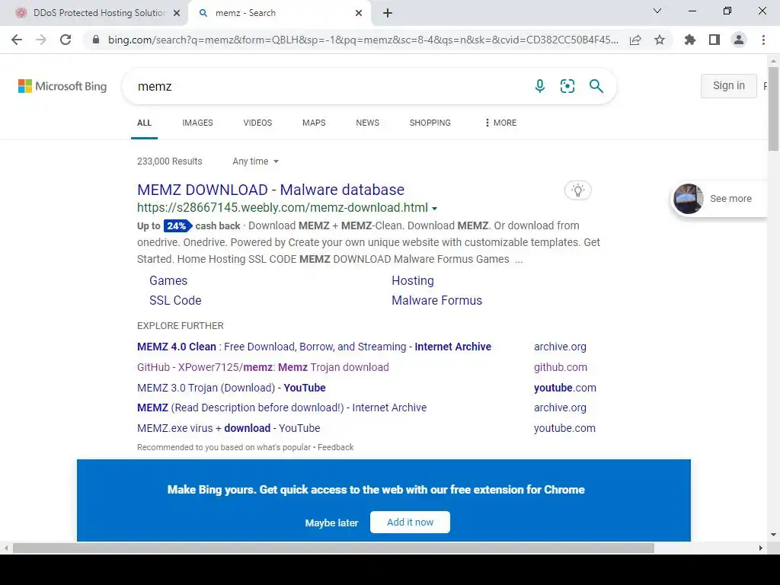Switch to MAPS results
Screen dimensions: 780x585
point(314,123)
